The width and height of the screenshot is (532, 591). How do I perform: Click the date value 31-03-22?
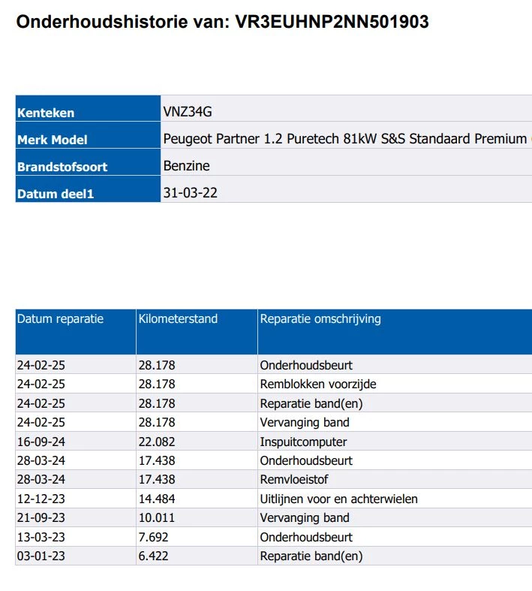[191, 193]
